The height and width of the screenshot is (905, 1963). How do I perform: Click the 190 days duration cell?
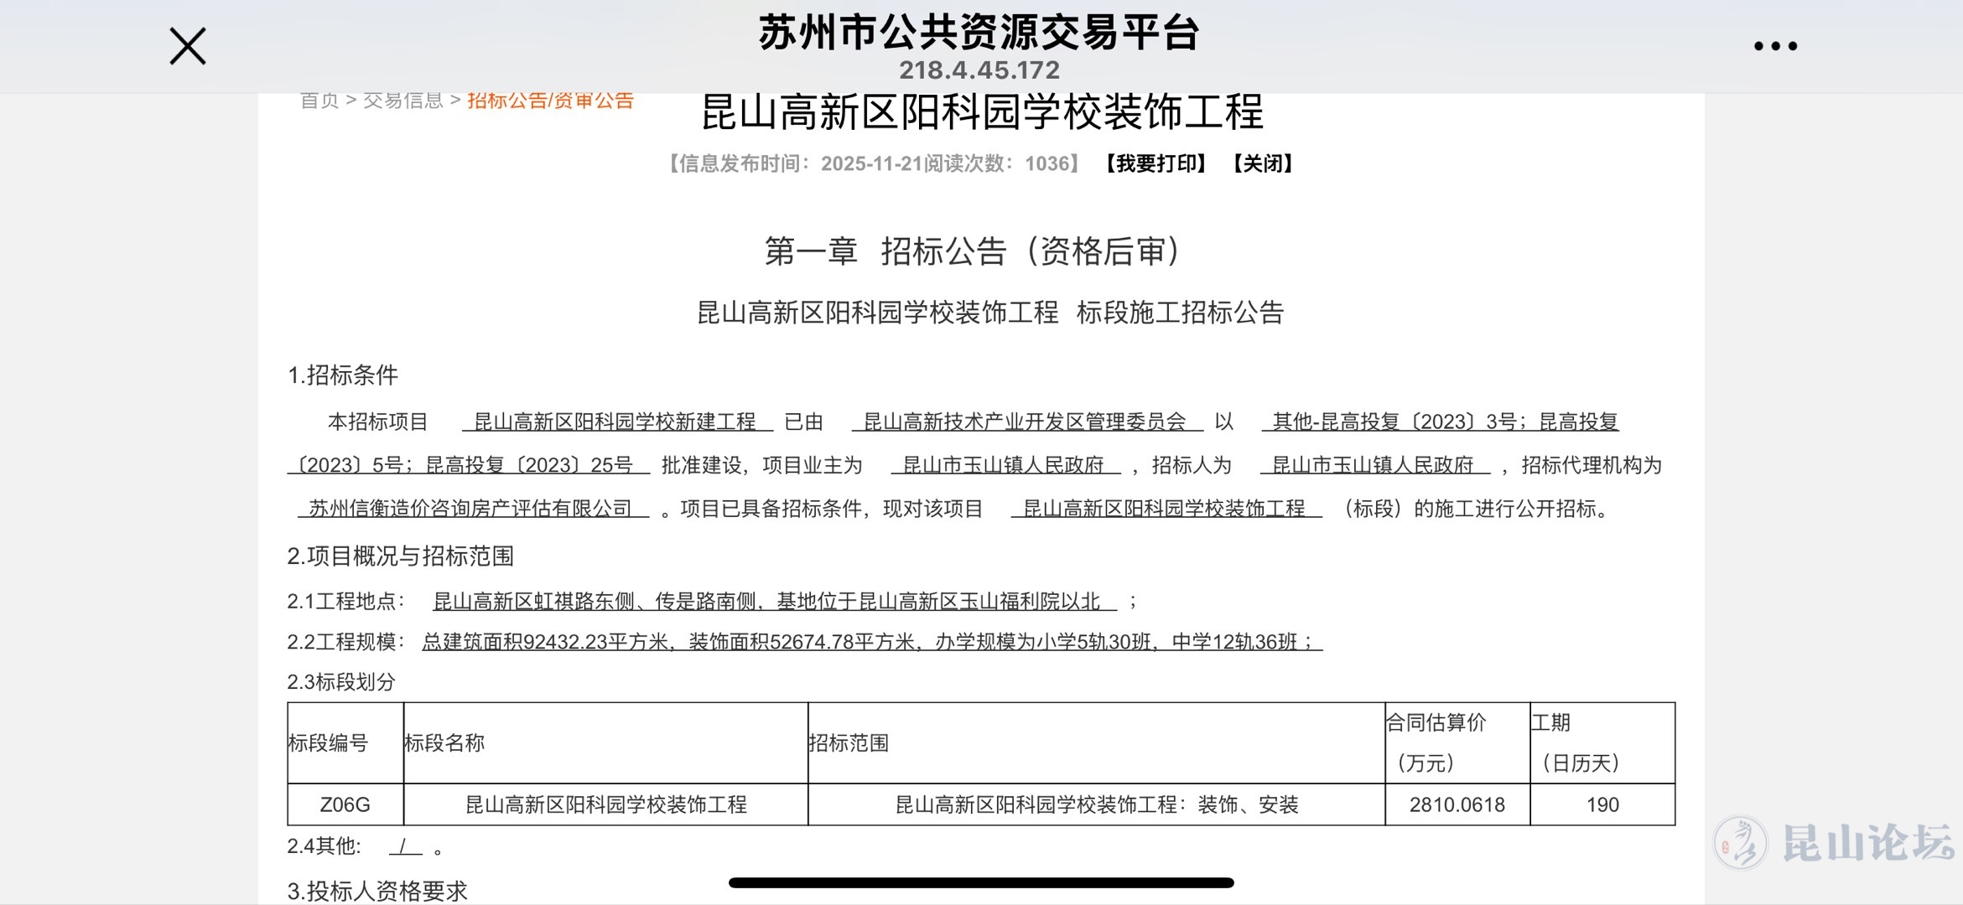tap(1602, 804)
